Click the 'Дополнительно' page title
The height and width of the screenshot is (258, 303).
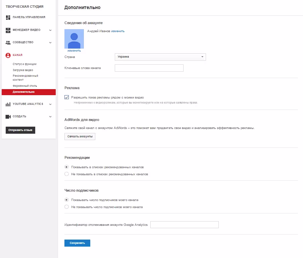coord(82,7)
